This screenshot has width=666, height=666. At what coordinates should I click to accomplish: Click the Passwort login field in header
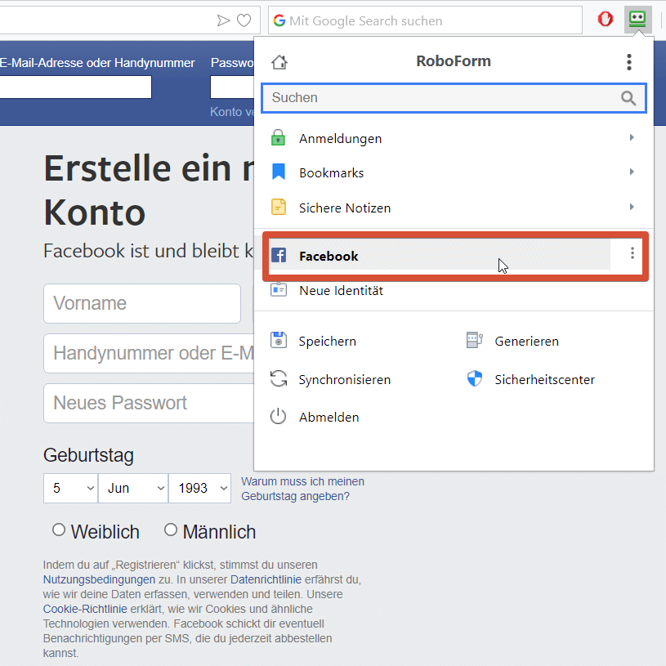pyautogui.click(x=232, y=87)
